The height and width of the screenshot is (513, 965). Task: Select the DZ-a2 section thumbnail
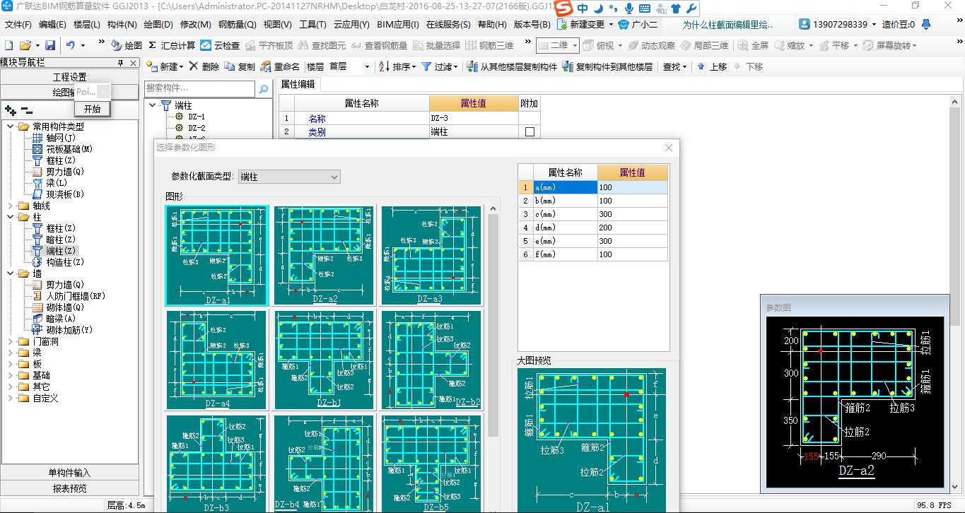[x=324, y=256]
